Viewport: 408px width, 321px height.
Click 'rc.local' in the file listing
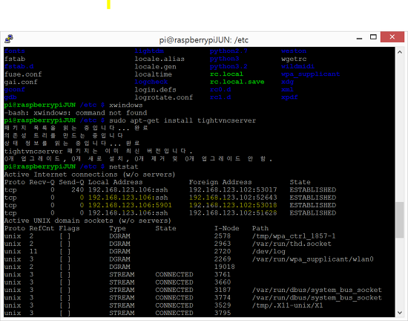(227, 74)
